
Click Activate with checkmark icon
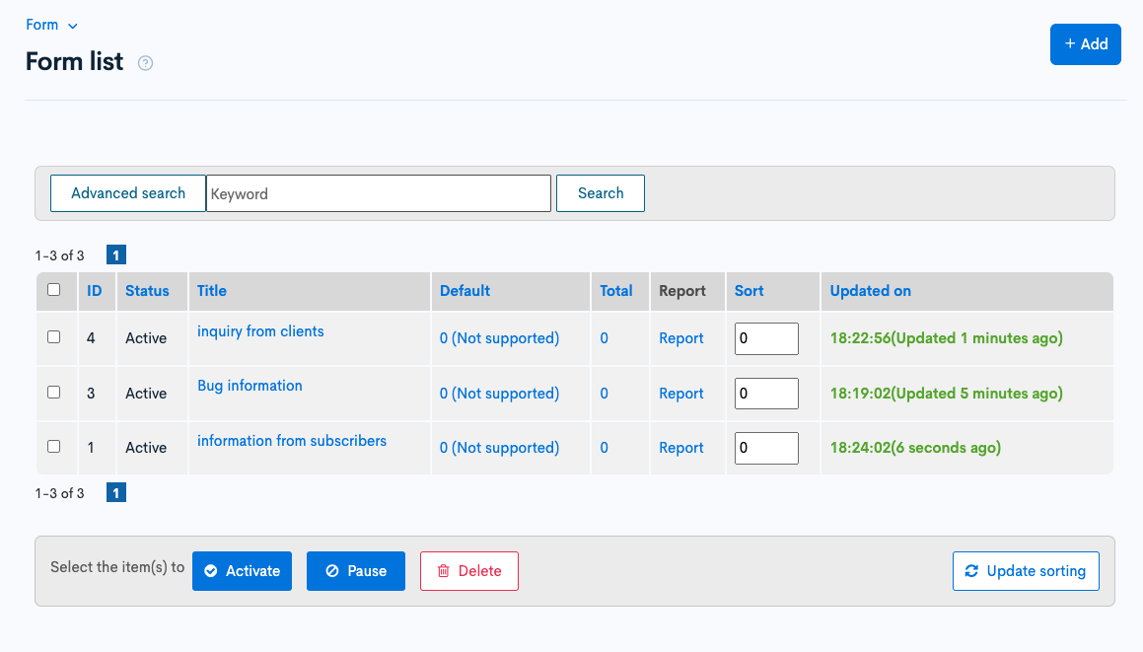coord(242,571)
